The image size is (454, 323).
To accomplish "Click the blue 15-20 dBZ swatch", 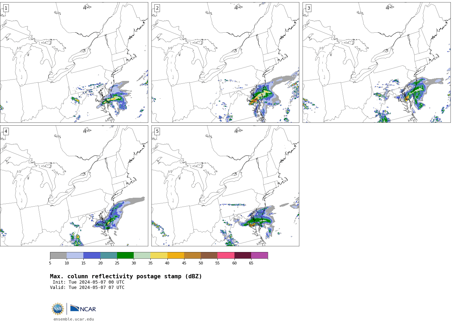I will 92,256.
